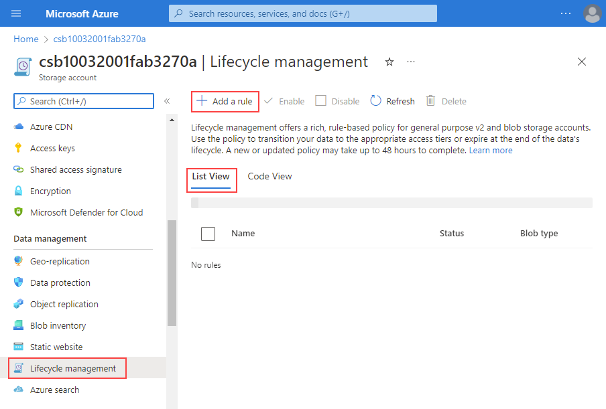Click the Encryption lock icon

(18, 191)
